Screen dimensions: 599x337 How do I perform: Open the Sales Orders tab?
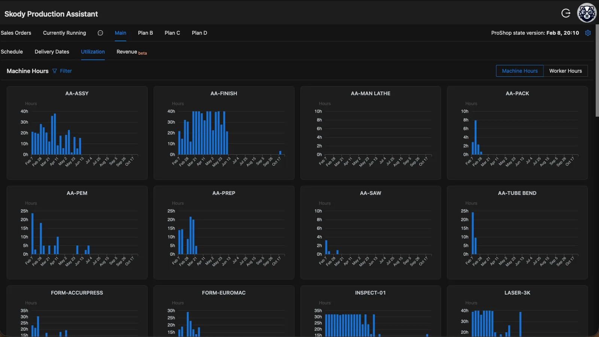coord(16,33)
